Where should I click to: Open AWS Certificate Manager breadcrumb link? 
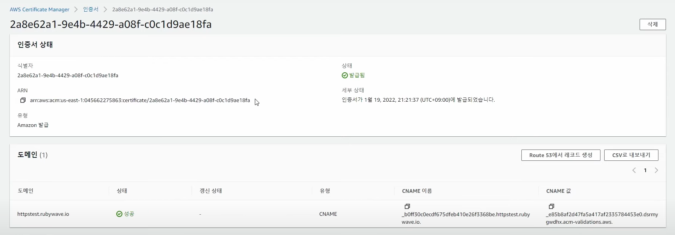40,9
